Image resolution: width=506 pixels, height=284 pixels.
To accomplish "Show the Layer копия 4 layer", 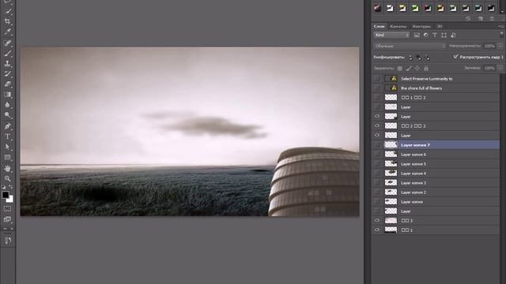I will [x=377, y=174].
